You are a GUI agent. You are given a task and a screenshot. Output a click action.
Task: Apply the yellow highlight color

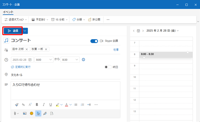point(57,105)
